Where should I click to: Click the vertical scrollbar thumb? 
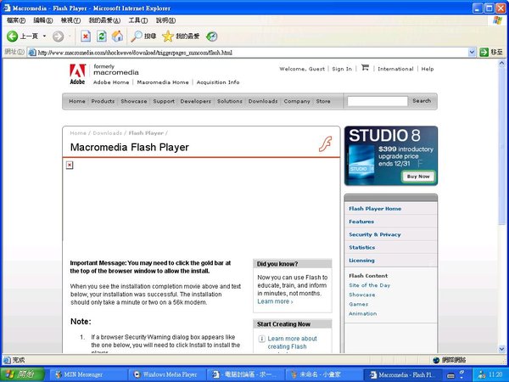point(502,145)
